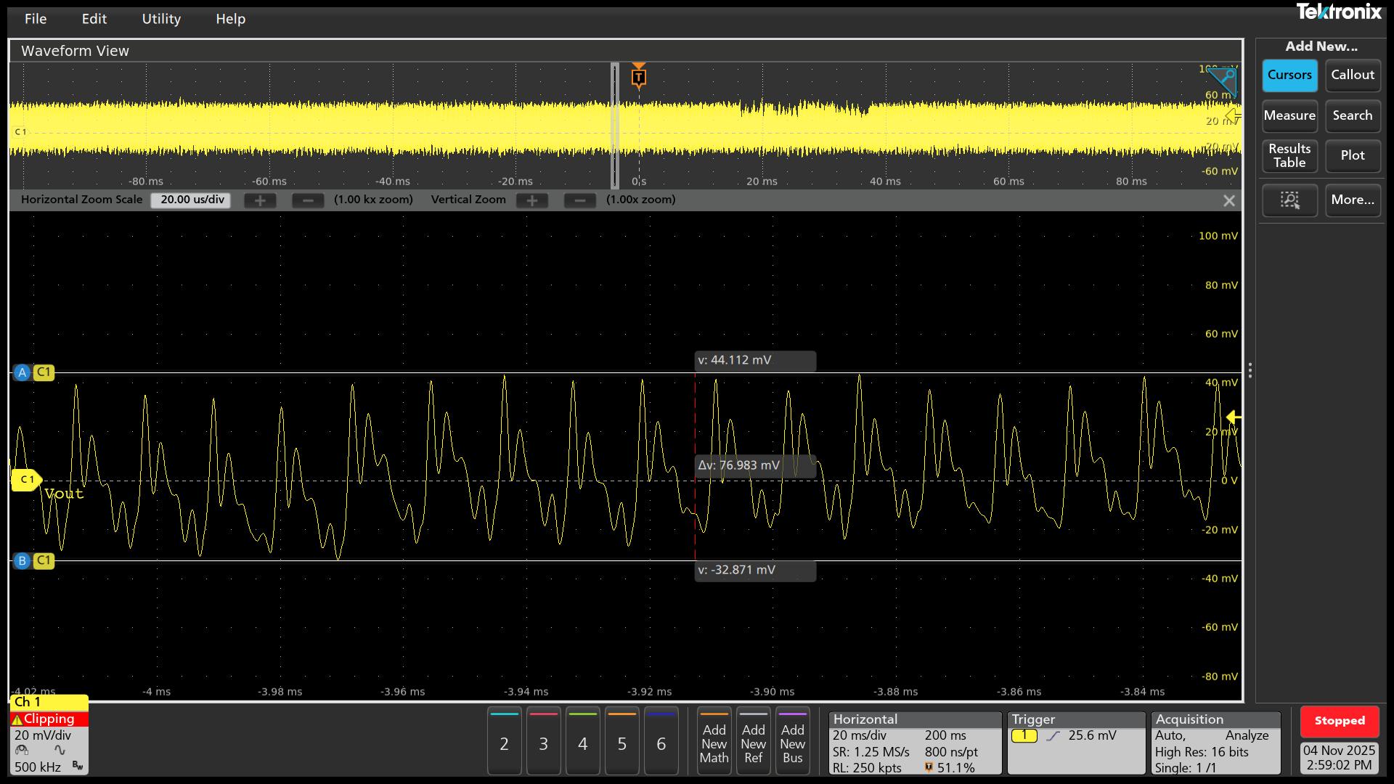Close the zoom view with X
Viewport: 1394px width, 784px height.
[x=1228, y=201]
